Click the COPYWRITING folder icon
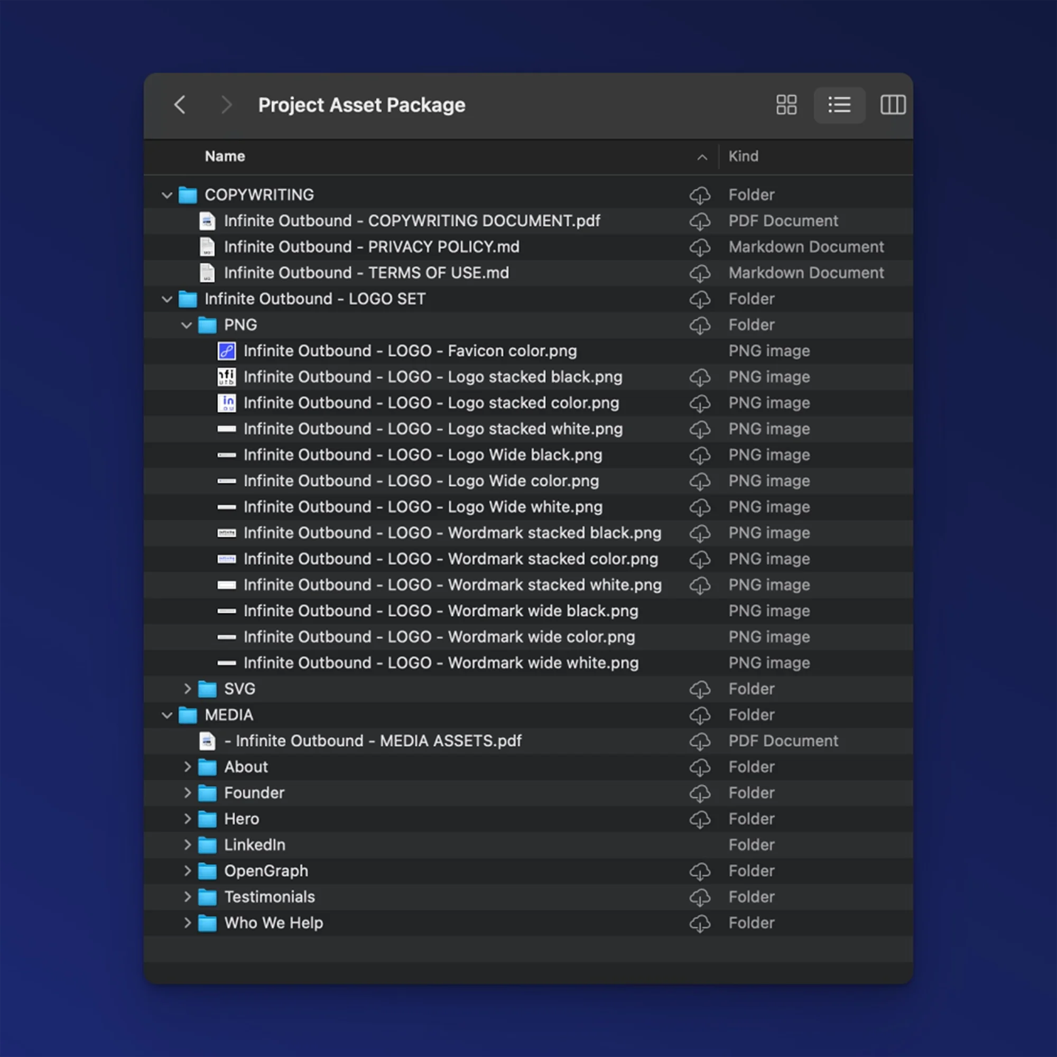The image size is (1057, 1057). [x=188, y=195]
